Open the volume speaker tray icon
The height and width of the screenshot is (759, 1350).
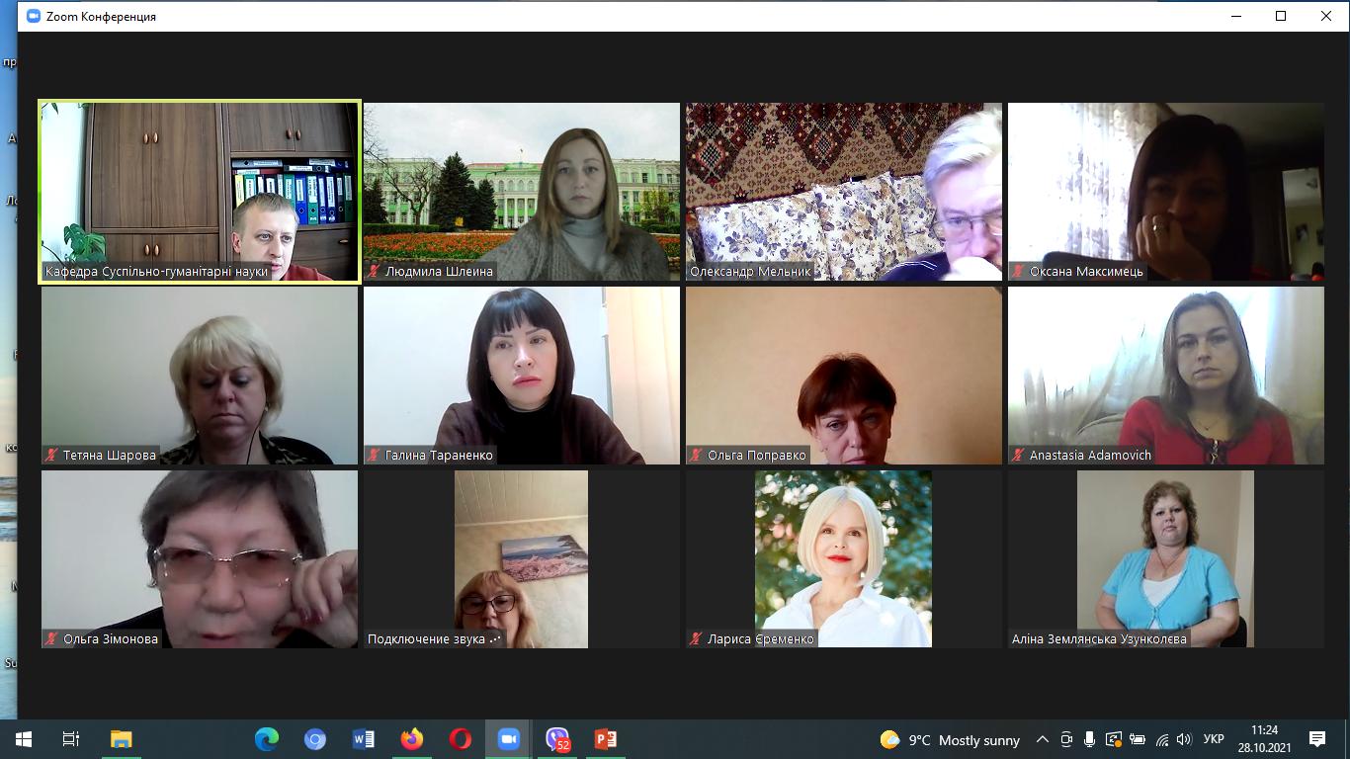[x=1185, y=739]
